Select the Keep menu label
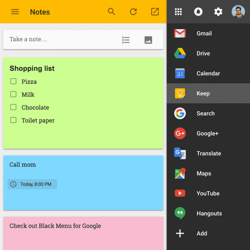The image size is (250, 250). click(x=203, y=94)
